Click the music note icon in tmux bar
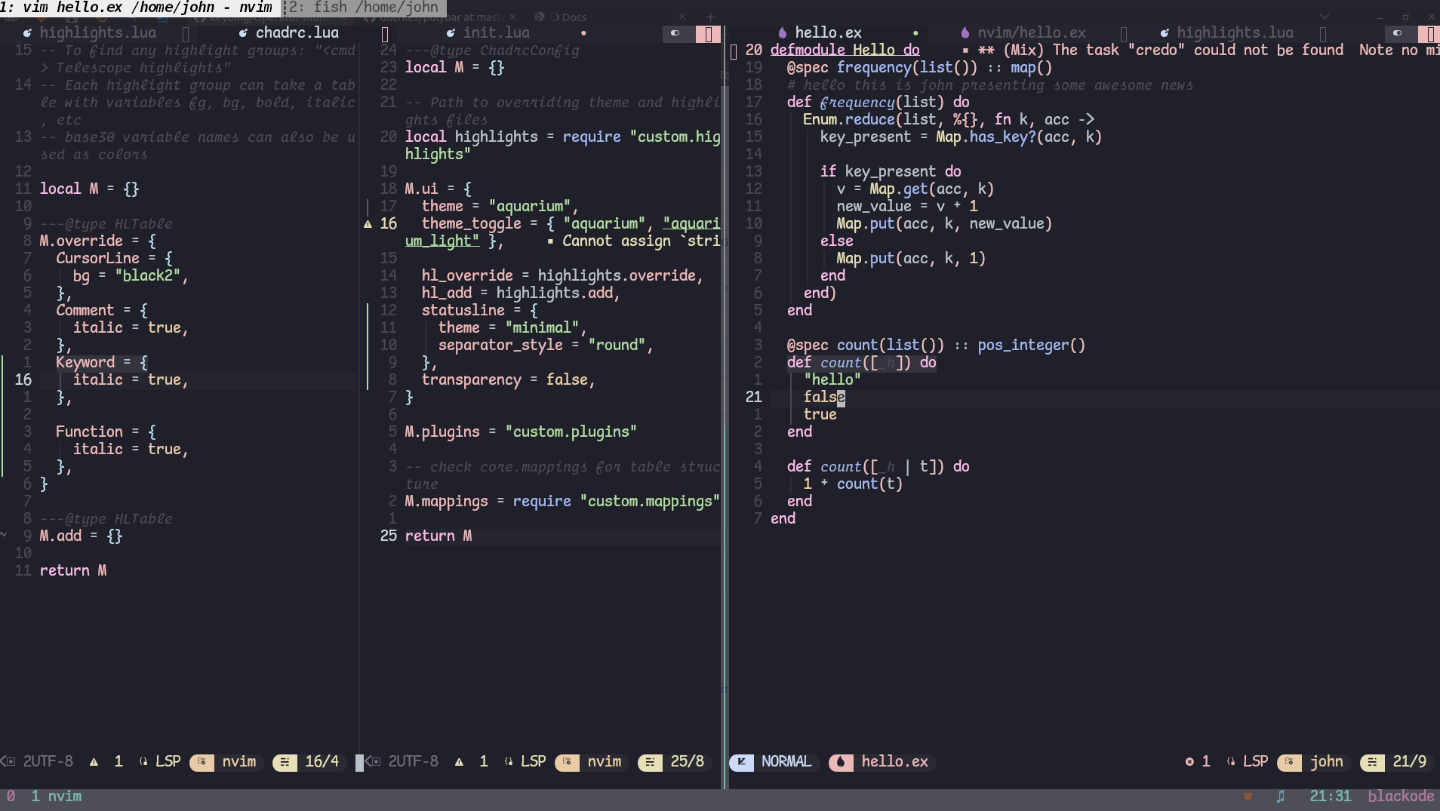 pyautogui.click(x=1281, y=797)
